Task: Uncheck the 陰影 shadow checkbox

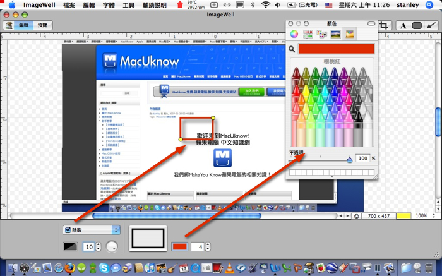Action: point(68,230)
